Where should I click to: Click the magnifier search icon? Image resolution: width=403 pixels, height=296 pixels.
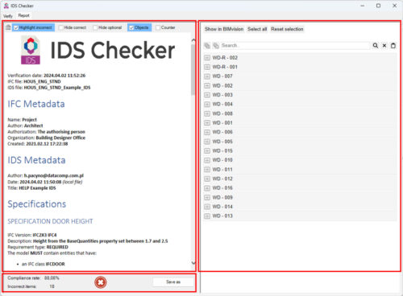tap(376, 46)
